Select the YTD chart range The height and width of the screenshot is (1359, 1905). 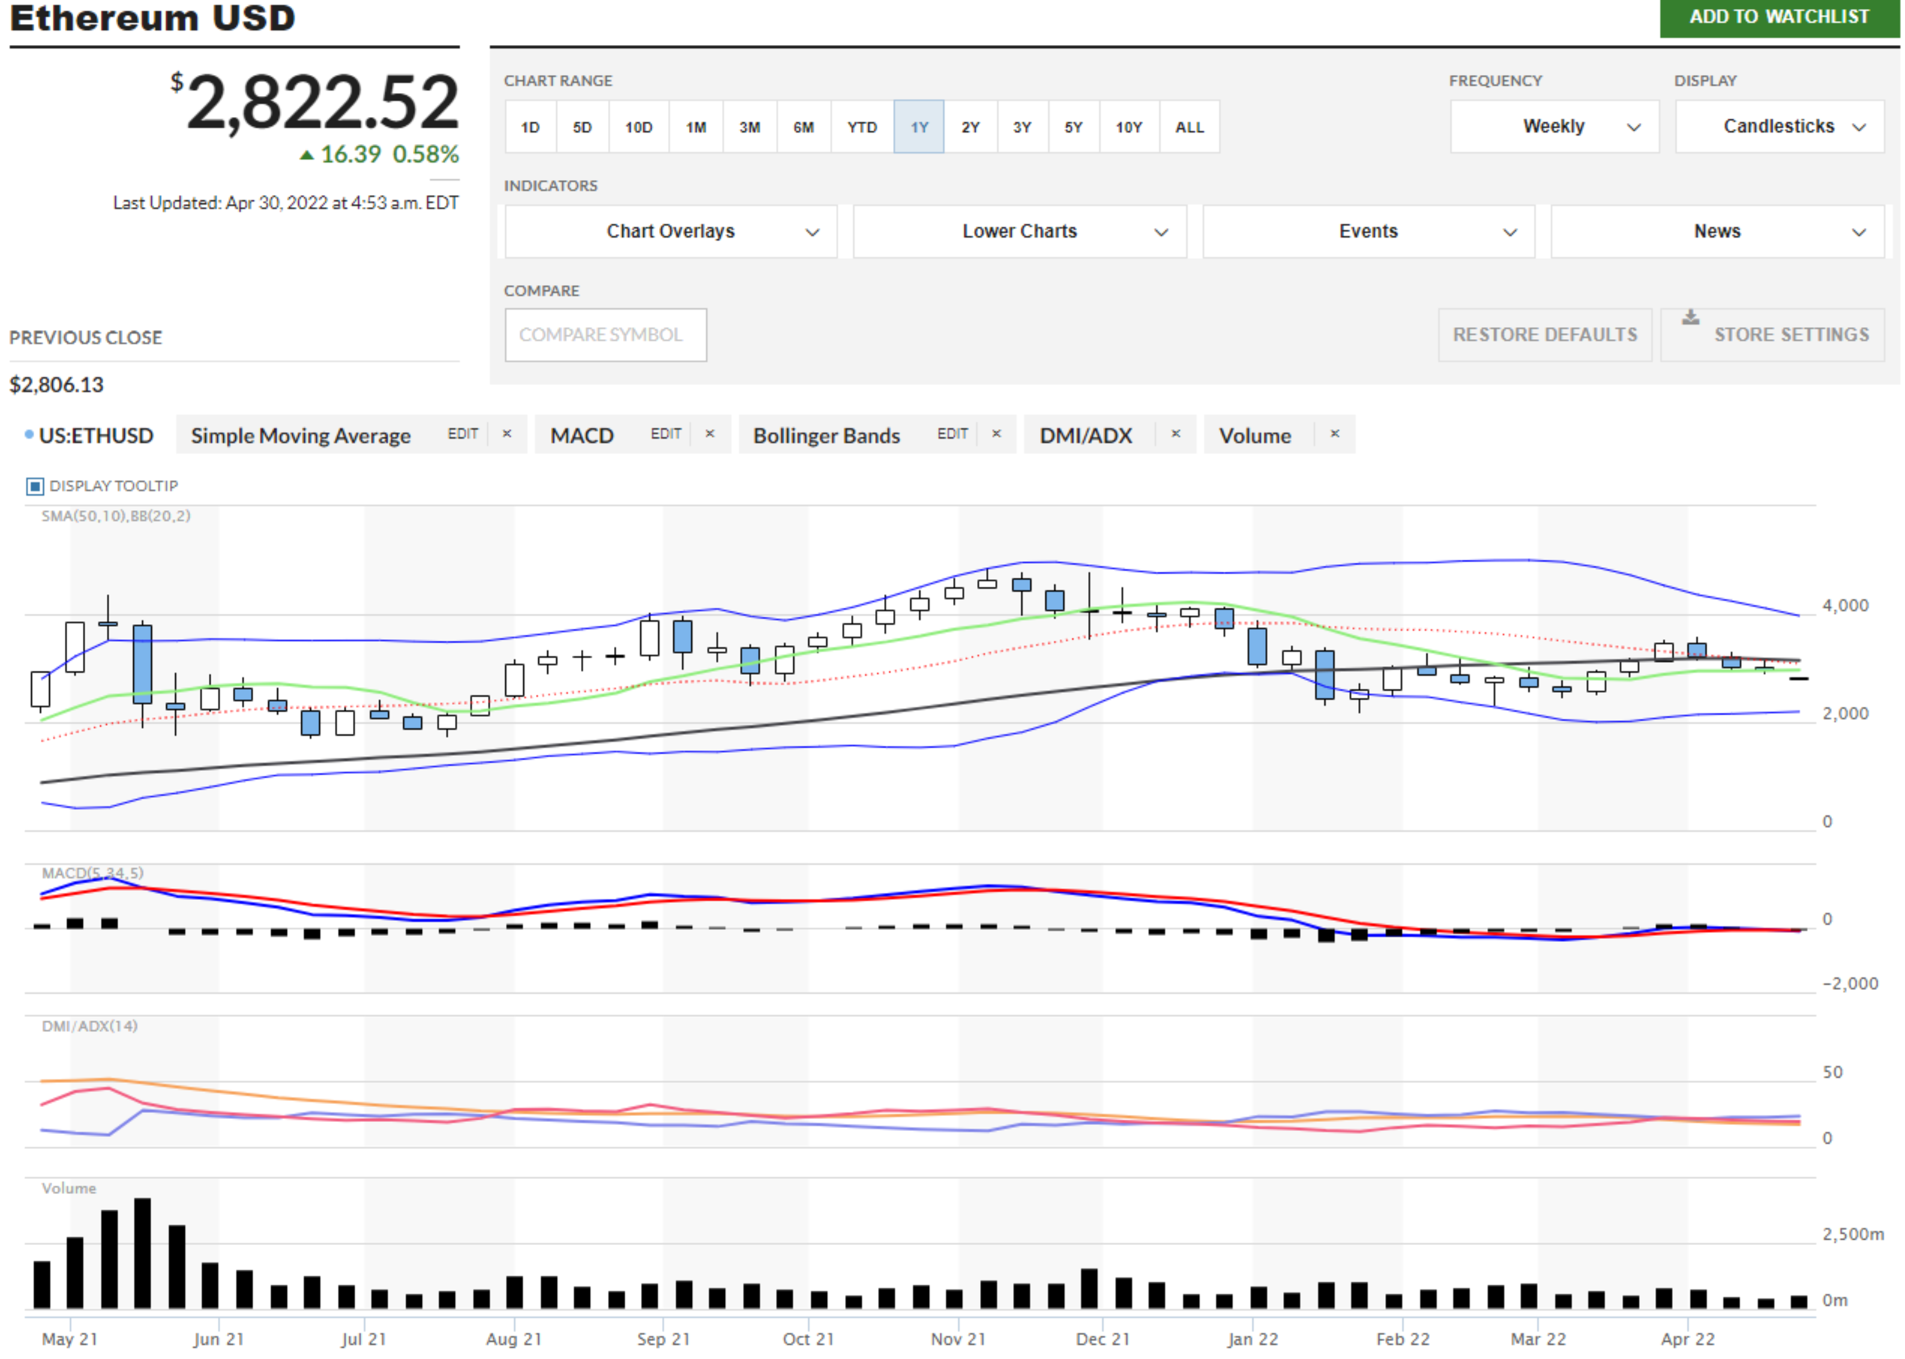[862, 127]
